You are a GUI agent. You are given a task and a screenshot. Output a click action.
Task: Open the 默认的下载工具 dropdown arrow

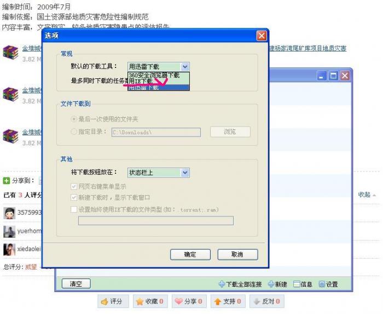pyautogui.click(x=185, y=67)
